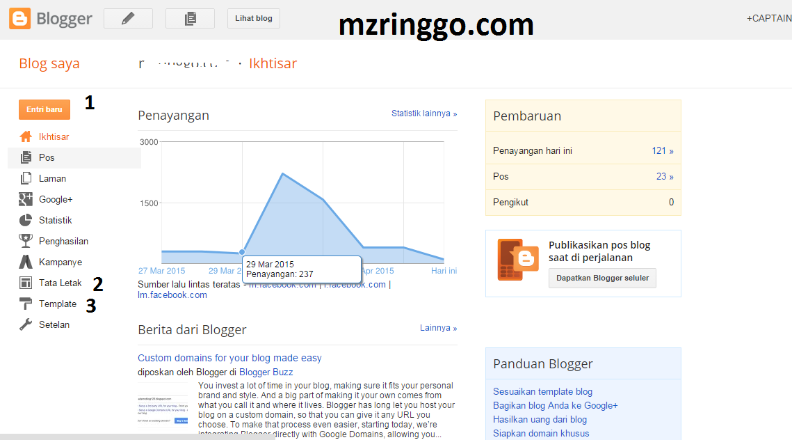
Task: Open Penghasilan in the sidebar menu
Action: point(64,242)
